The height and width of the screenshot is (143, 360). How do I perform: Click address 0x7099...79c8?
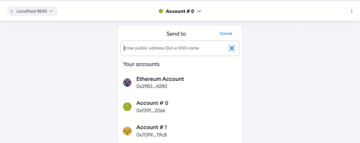[152, 135]
